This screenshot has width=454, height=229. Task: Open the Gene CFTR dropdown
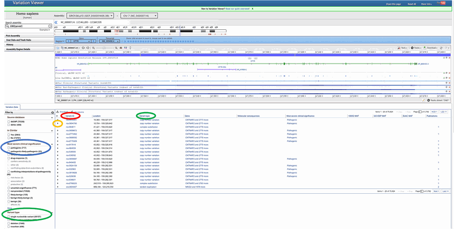(x=81, y=41)
